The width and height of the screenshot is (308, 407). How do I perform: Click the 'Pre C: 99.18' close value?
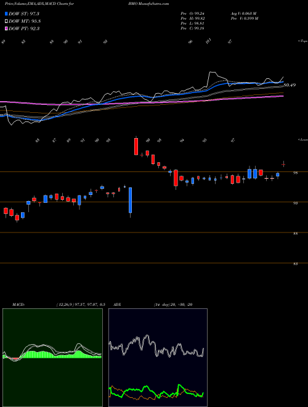pyautogui.click(x=192, y=28)
